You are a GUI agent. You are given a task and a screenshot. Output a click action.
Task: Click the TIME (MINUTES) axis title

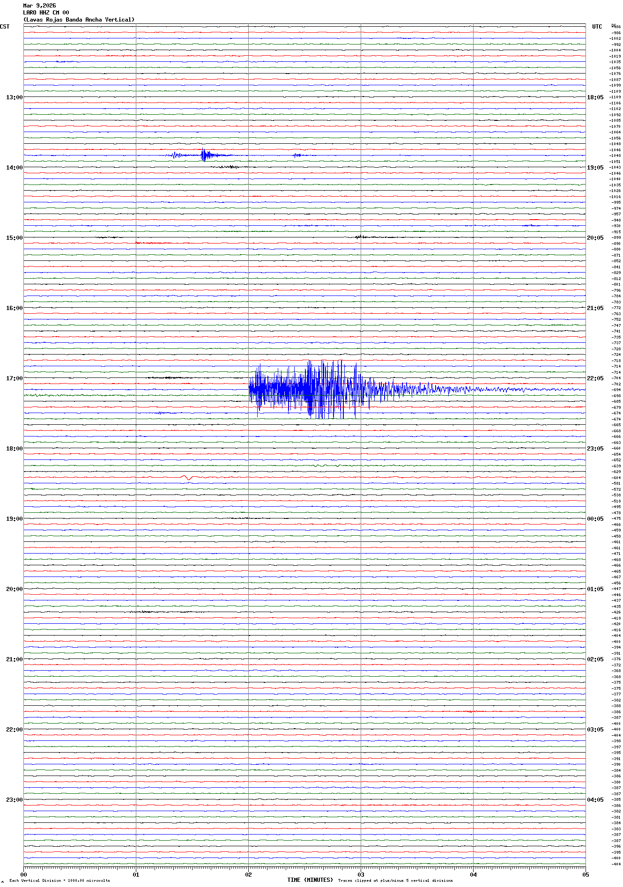310,880
